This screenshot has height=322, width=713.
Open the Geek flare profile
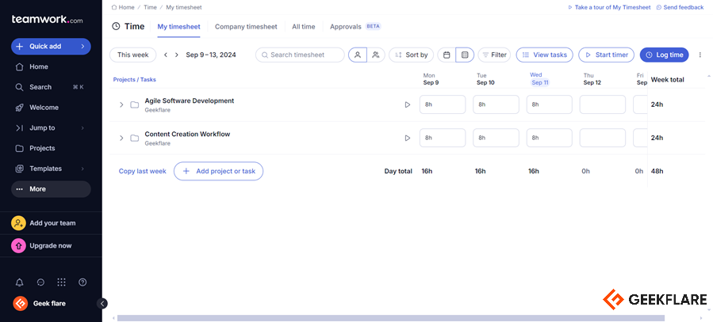(40, 303)
